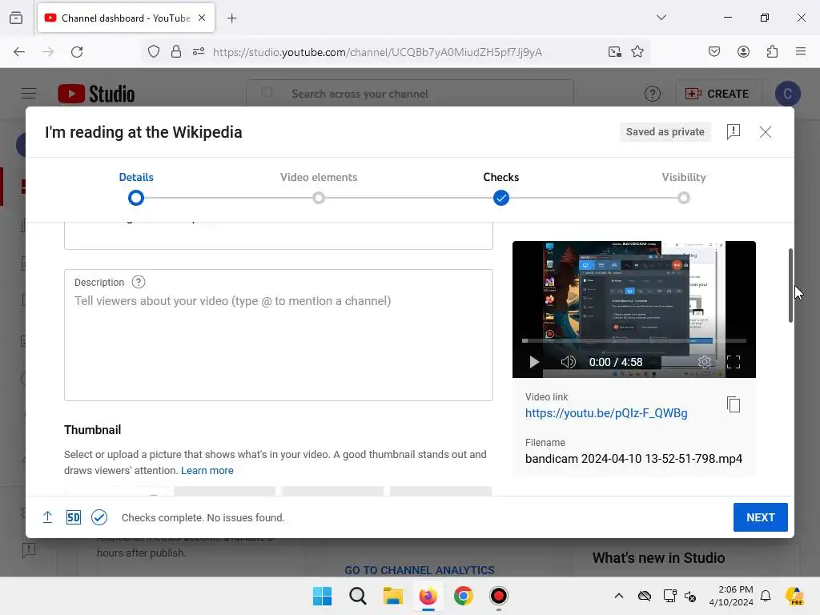Screen dimensions: 820x615
Task: Click the upload status arrow icon
Action: [x=47, y=517]
